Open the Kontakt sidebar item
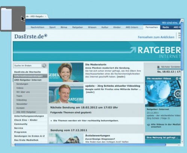The image size is (187, 153). tap(20, 108)
